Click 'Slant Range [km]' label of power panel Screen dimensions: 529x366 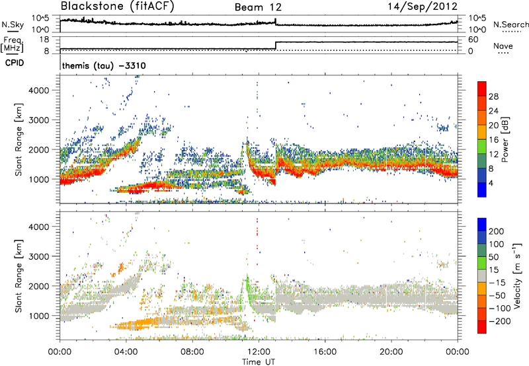(19, 139)
